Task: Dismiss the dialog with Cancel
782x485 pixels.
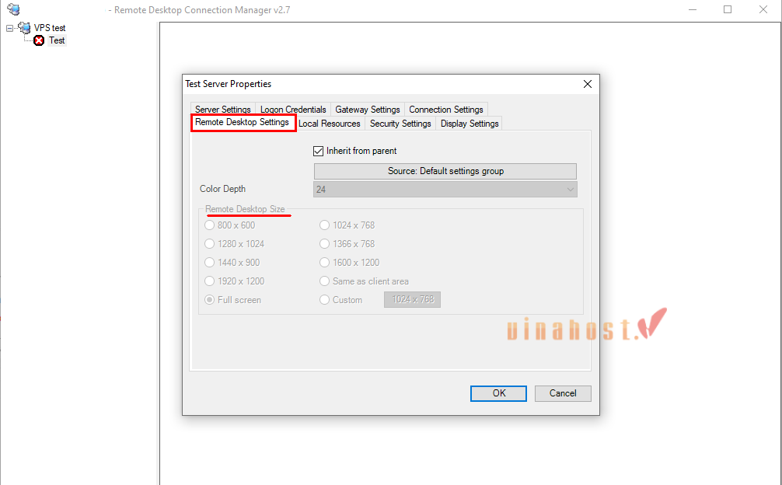Action: 562,393
